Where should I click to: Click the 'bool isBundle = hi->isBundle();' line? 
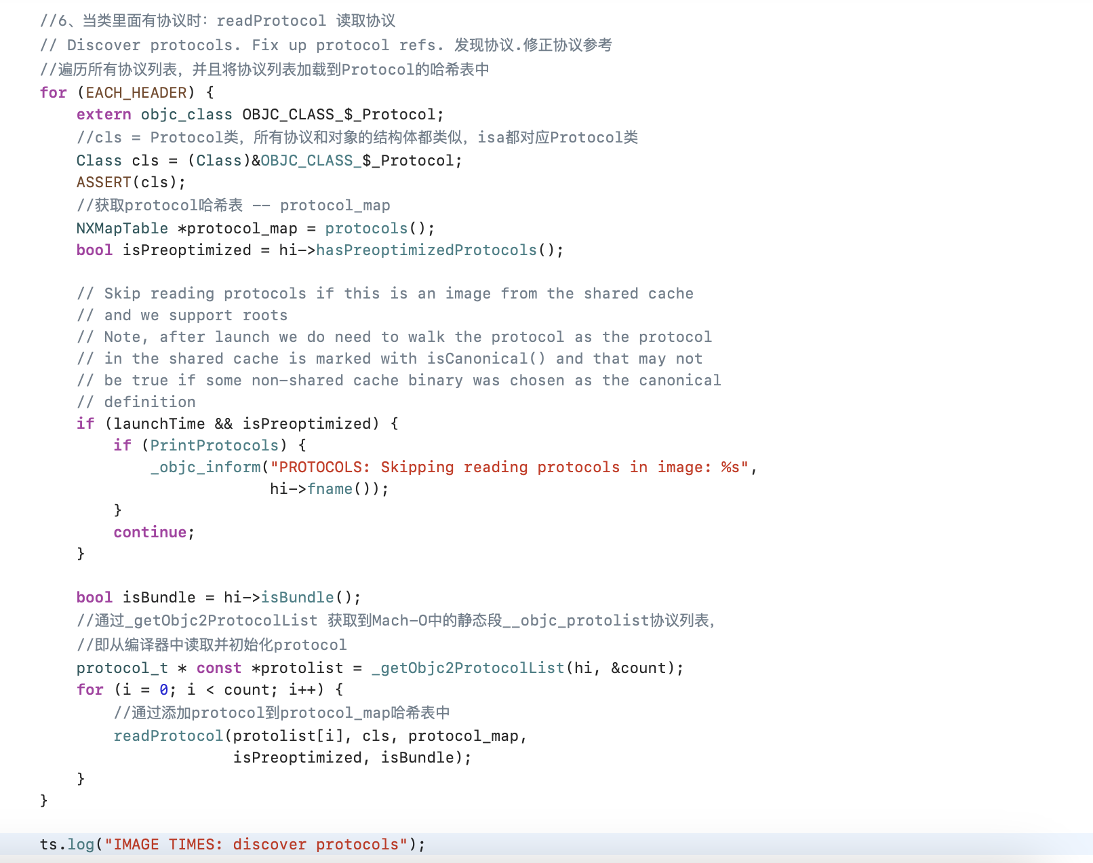[x=218, y=597]
